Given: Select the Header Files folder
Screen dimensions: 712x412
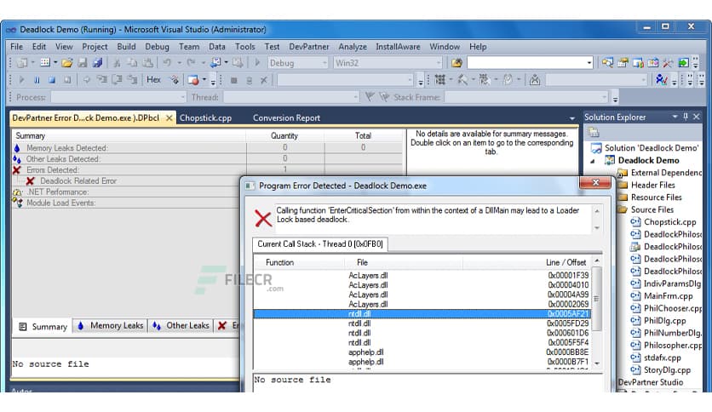Looking at the screenshot, I should (x=652, y=185).
